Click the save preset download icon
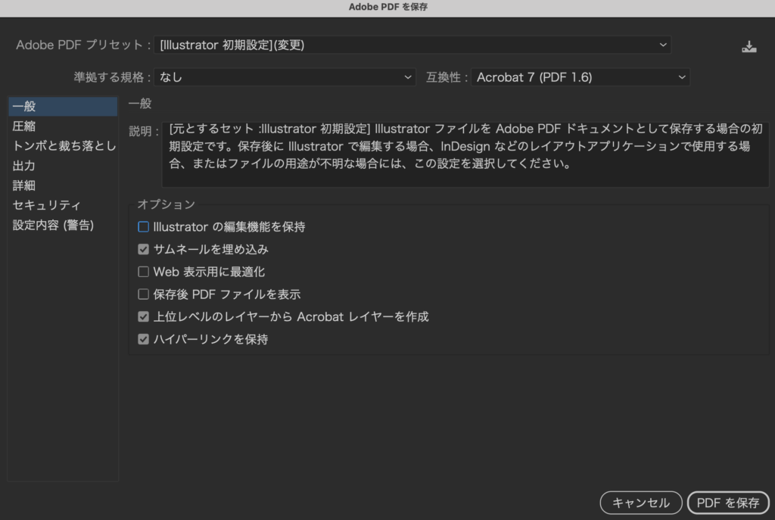 click(749, 46)
